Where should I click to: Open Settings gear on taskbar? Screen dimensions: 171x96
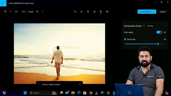tap(108, 93)
